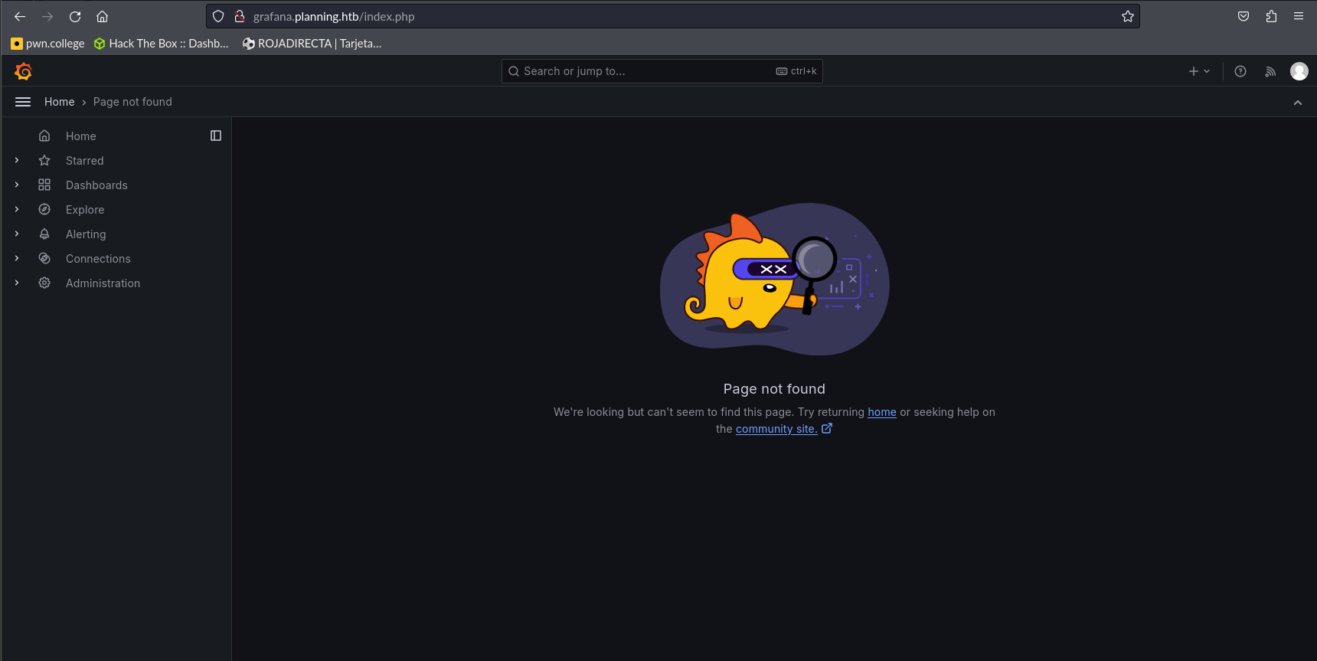Click external link icon beside community site

pyautogui.click(x=827, y=428)
